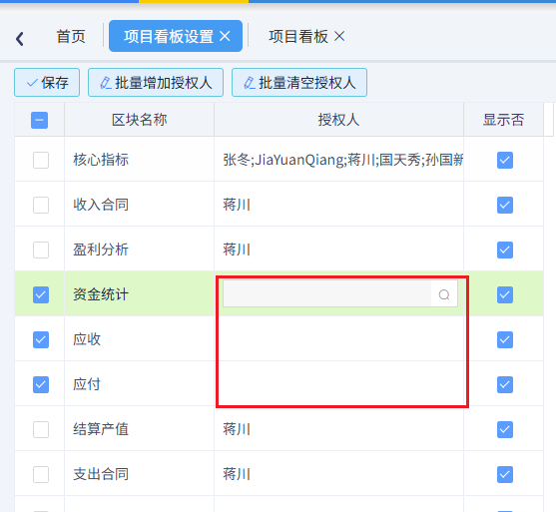The image size is (556, 512).
Task: Click the empty 授权人 cell for 应付
Action: [338, 384]
